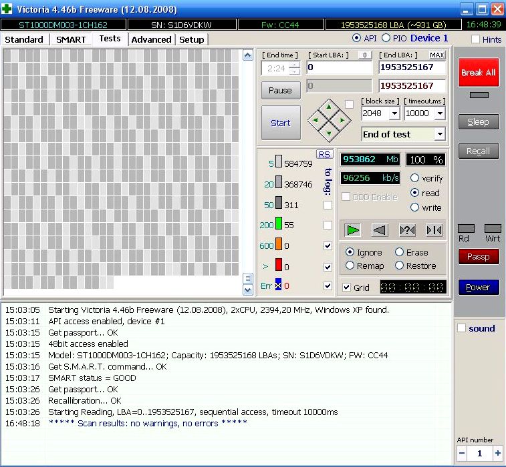The image size is (506, 467).
Task: Toggle the Grid checkbox
Action: [347, 287]
